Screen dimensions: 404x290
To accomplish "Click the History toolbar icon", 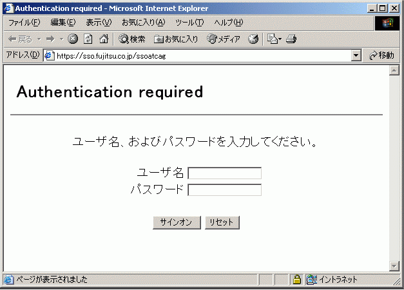I will coord(253,39).
